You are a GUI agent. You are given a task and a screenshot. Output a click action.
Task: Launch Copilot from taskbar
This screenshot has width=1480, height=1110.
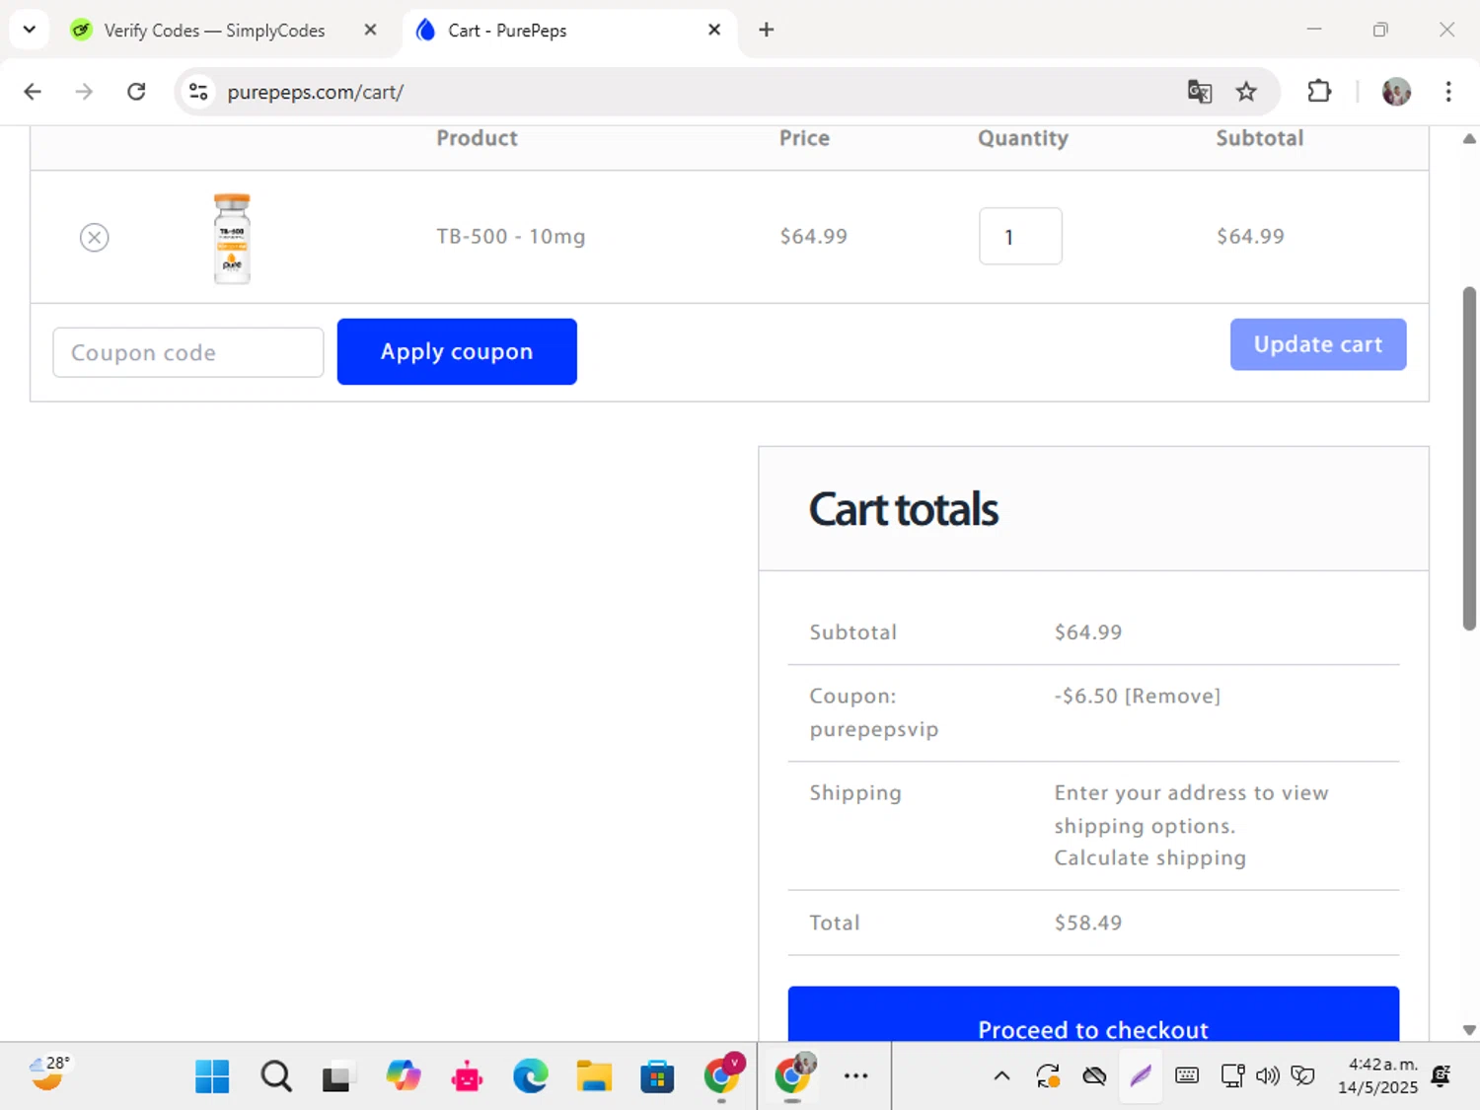[x=403, y=1076]
